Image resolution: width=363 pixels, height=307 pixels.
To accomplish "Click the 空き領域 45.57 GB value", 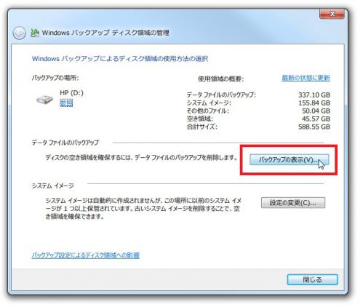I will coord(316,119).
